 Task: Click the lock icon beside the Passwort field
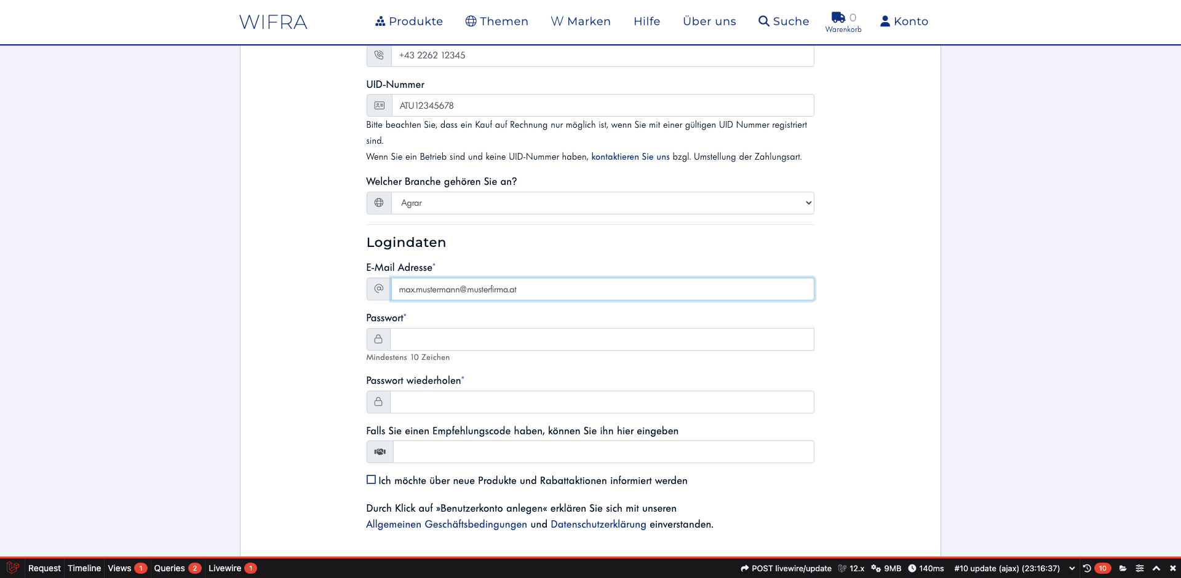coord(378,339)
